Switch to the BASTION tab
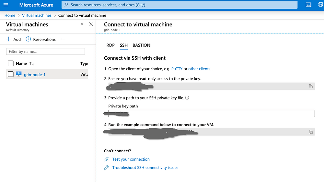The width and height of the screenshot is (324, 182). [x=142, y=45]
